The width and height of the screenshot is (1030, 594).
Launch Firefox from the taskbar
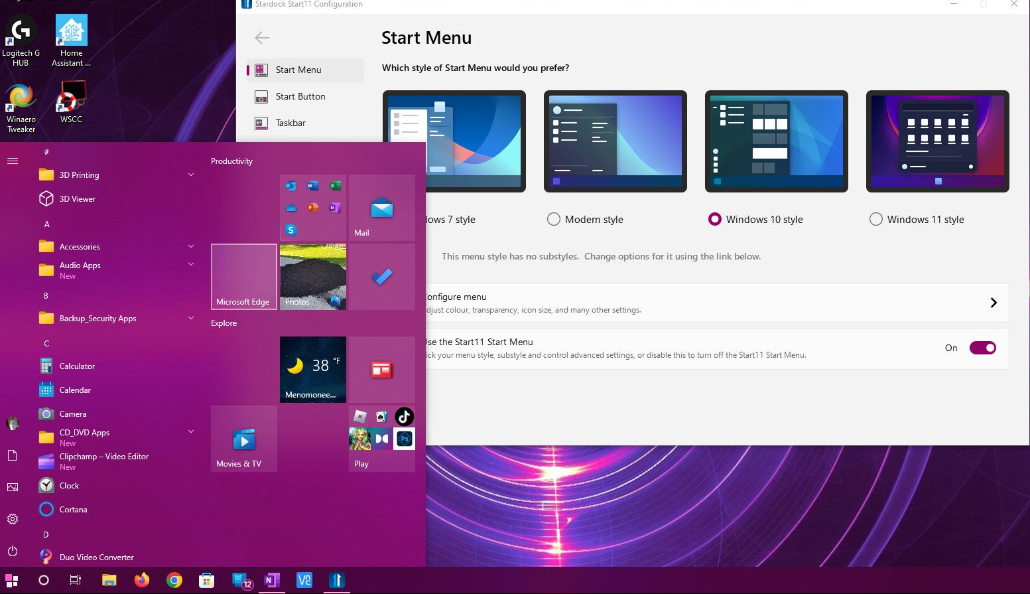pyautogui.click(x=142, y=580)
